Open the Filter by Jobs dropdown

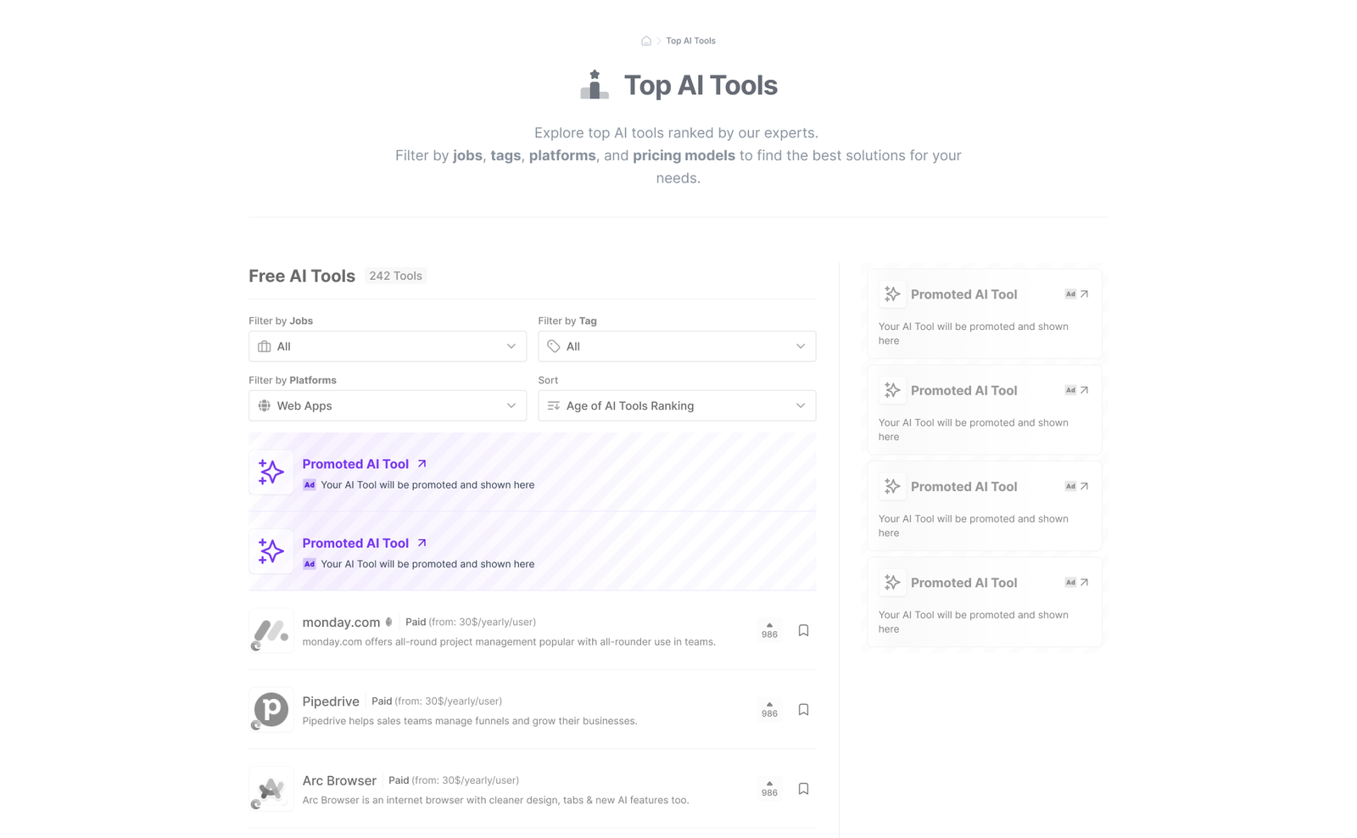(x=388, y=346)
